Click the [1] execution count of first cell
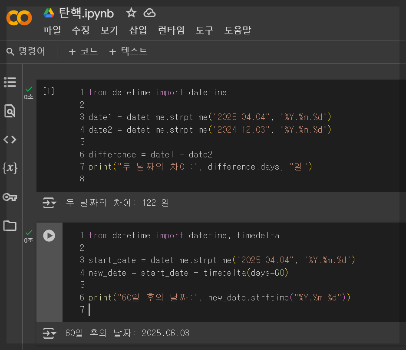406x350 pixels. tap(49, 91)
